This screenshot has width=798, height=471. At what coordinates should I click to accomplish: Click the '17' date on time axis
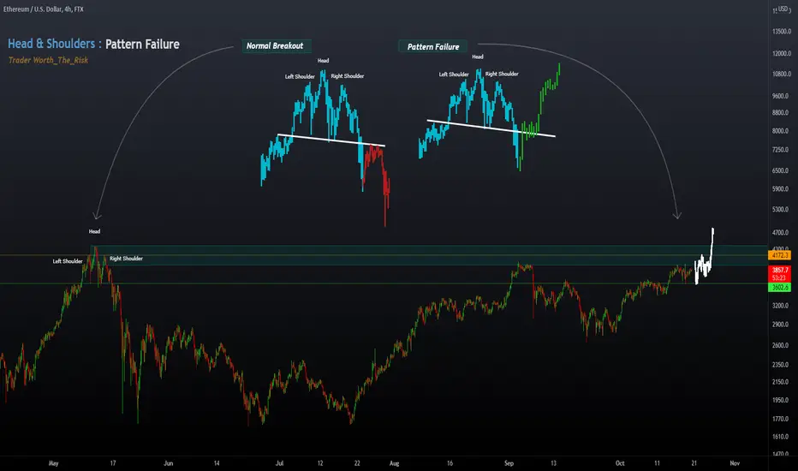113,463
